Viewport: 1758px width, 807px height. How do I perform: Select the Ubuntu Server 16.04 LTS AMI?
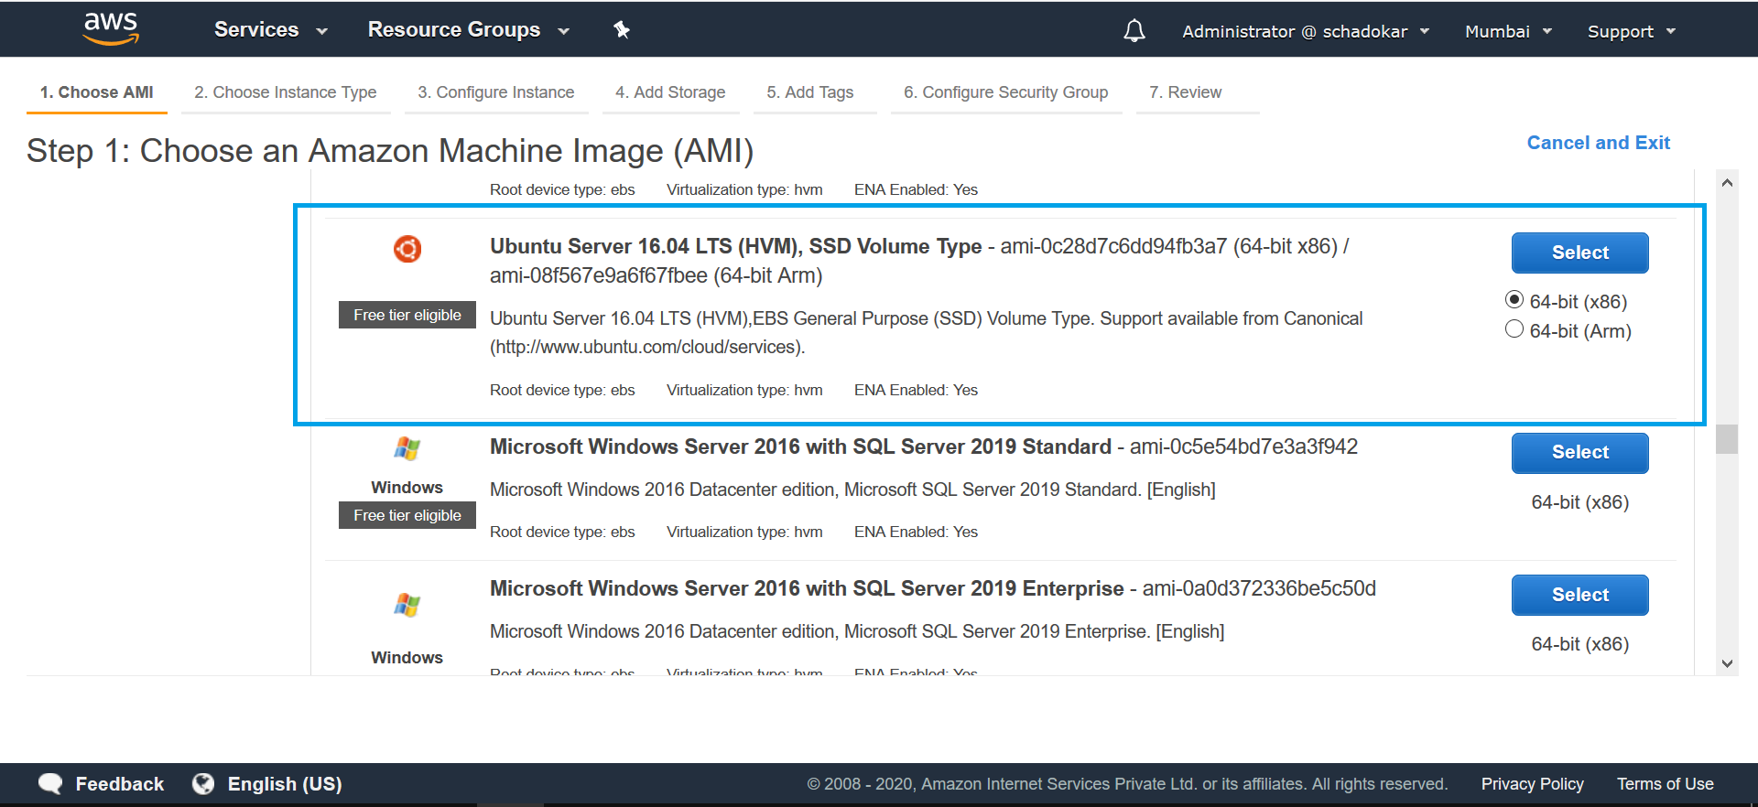click(1580, 253)
